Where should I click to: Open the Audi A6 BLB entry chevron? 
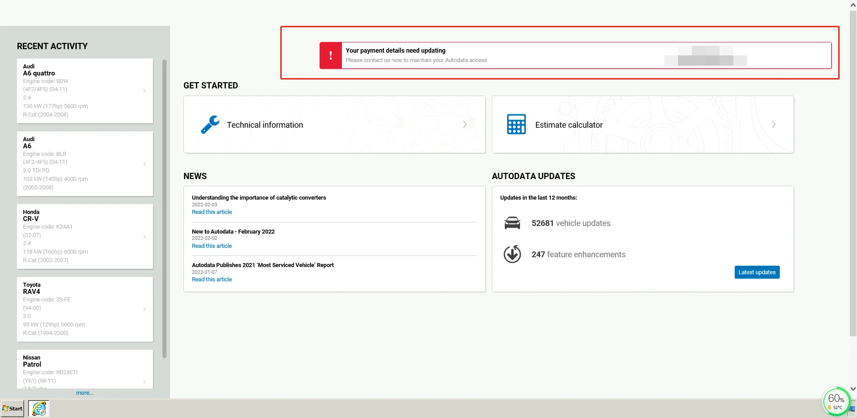[144, 163]
